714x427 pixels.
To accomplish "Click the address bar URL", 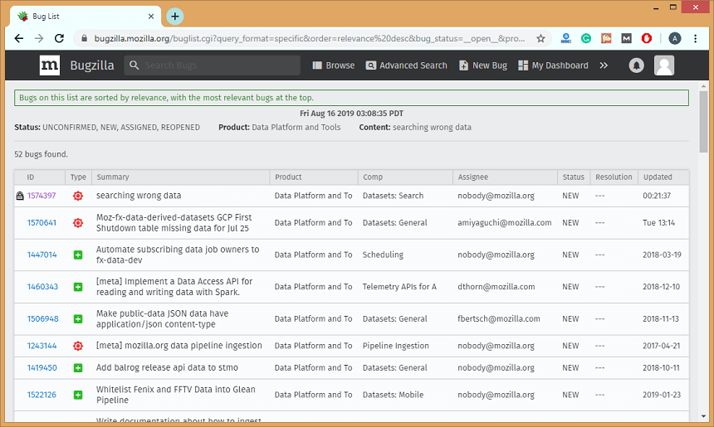I will tap(310, 39).
